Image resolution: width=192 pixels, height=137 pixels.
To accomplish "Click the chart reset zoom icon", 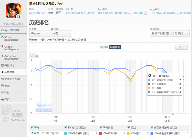I will point(31,56).
